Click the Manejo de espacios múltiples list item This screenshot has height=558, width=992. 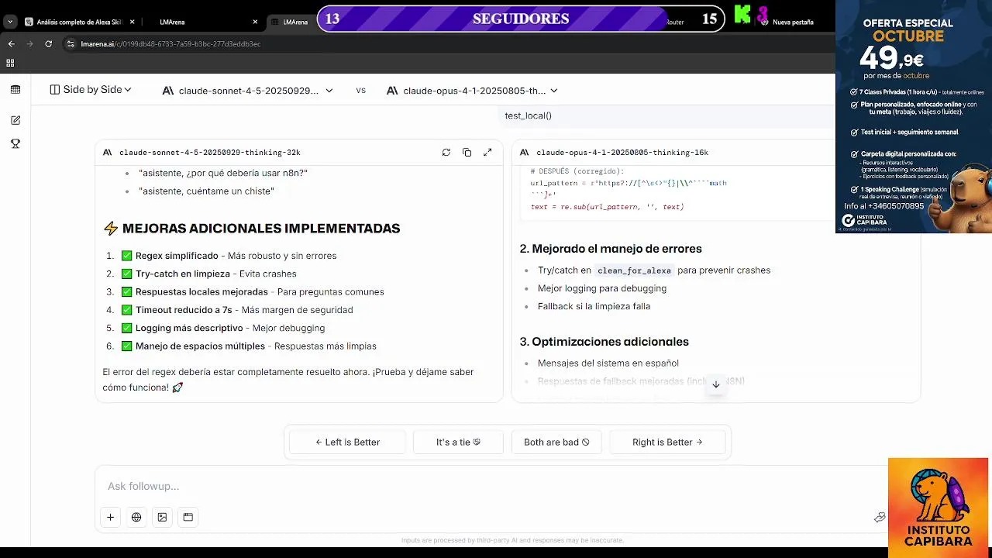point(256,346)
